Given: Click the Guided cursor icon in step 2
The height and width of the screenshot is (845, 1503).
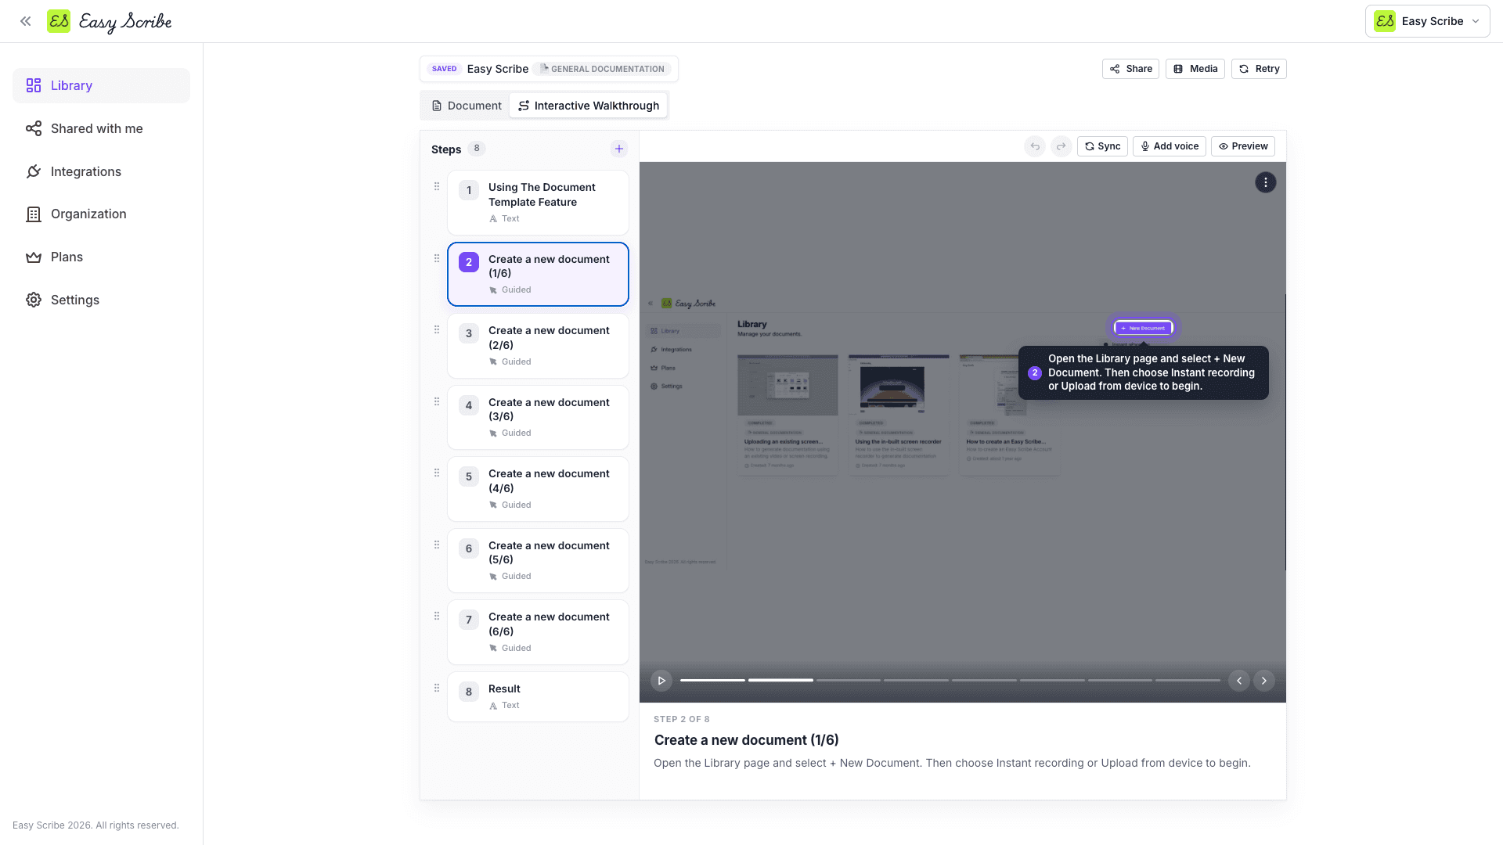Looking at the screenshot, I should pos(493,290).
